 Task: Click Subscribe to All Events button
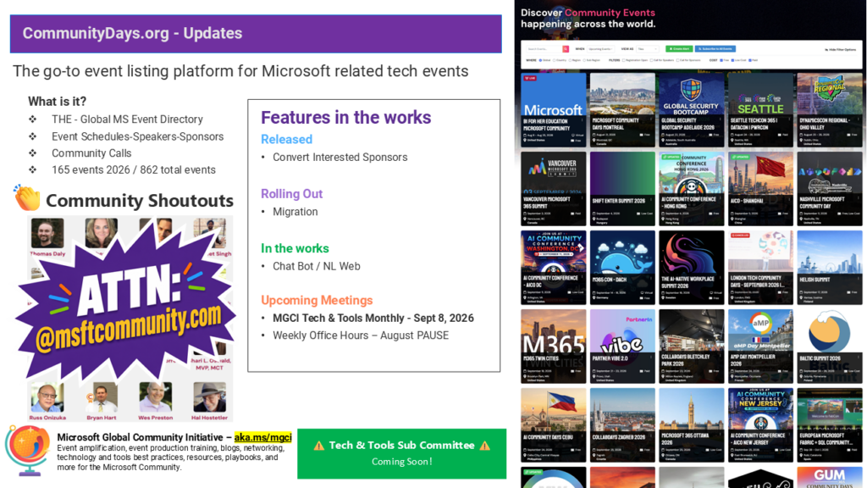(x=715, y=48)
